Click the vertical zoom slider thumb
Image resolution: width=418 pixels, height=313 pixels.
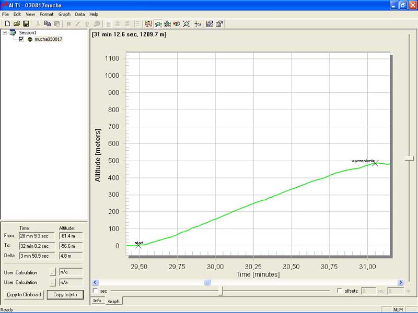coord(409,158)
